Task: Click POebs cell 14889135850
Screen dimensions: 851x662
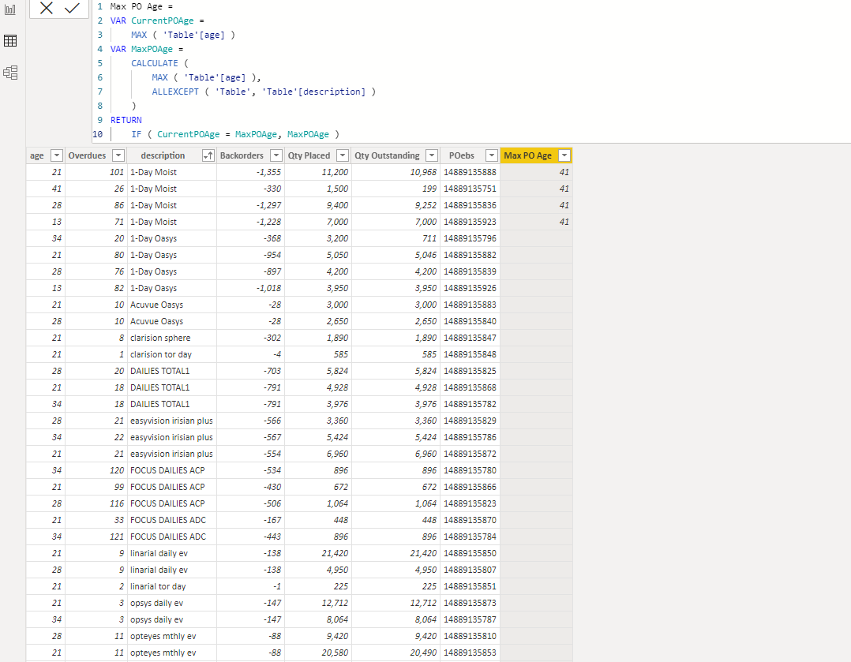Action: [x=470, y=553]
